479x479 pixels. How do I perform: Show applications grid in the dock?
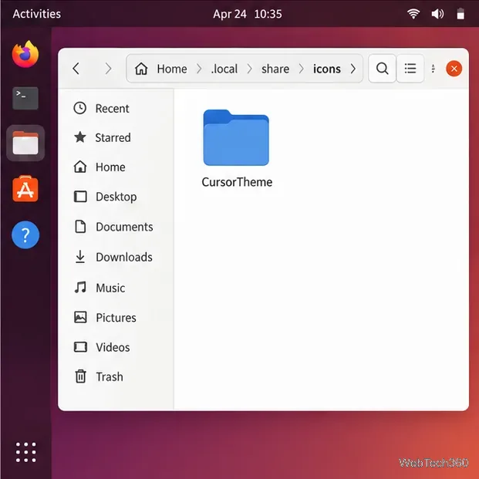pos(25,452)
